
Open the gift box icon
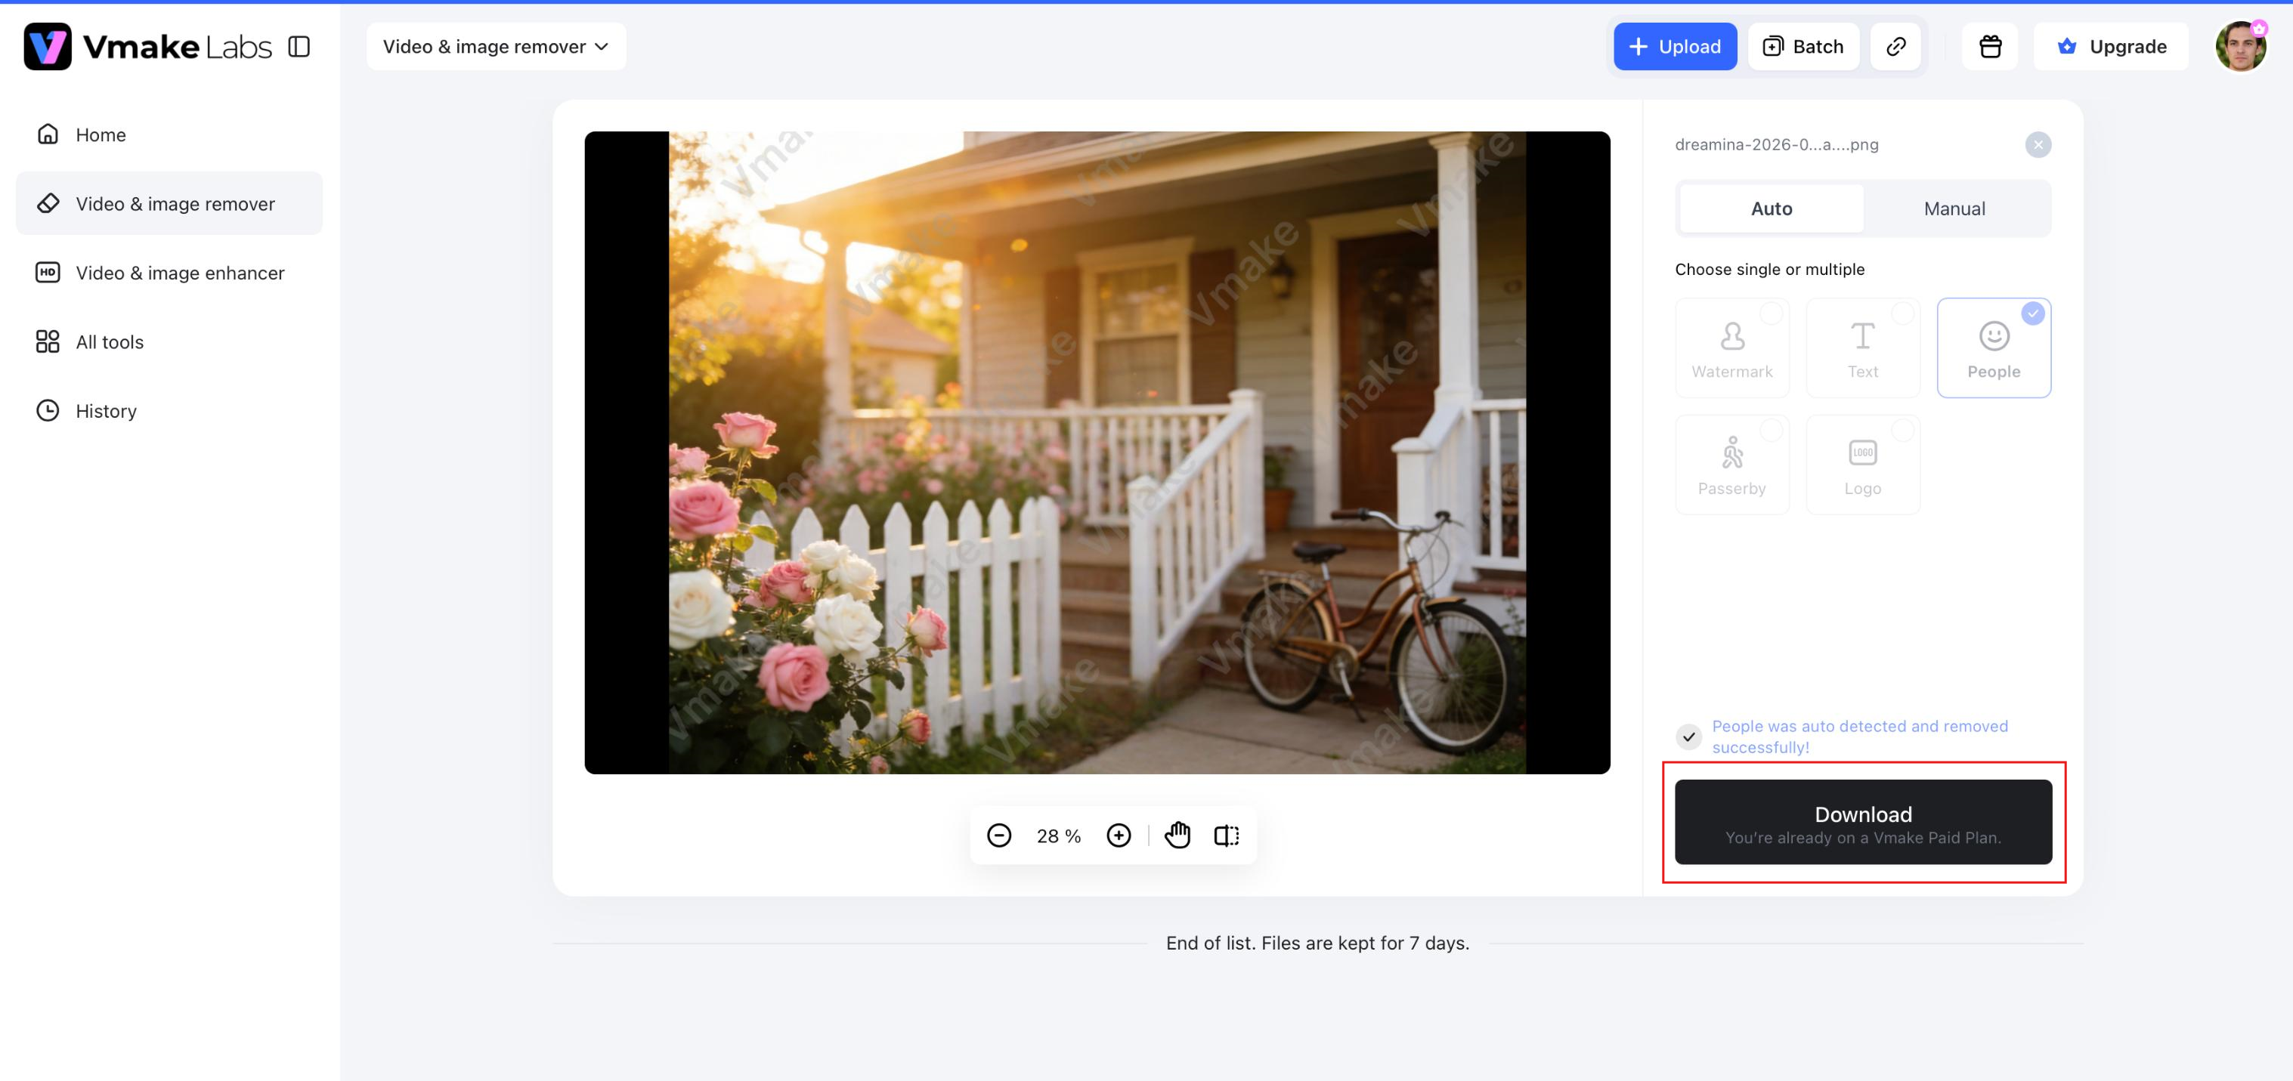1991,46
